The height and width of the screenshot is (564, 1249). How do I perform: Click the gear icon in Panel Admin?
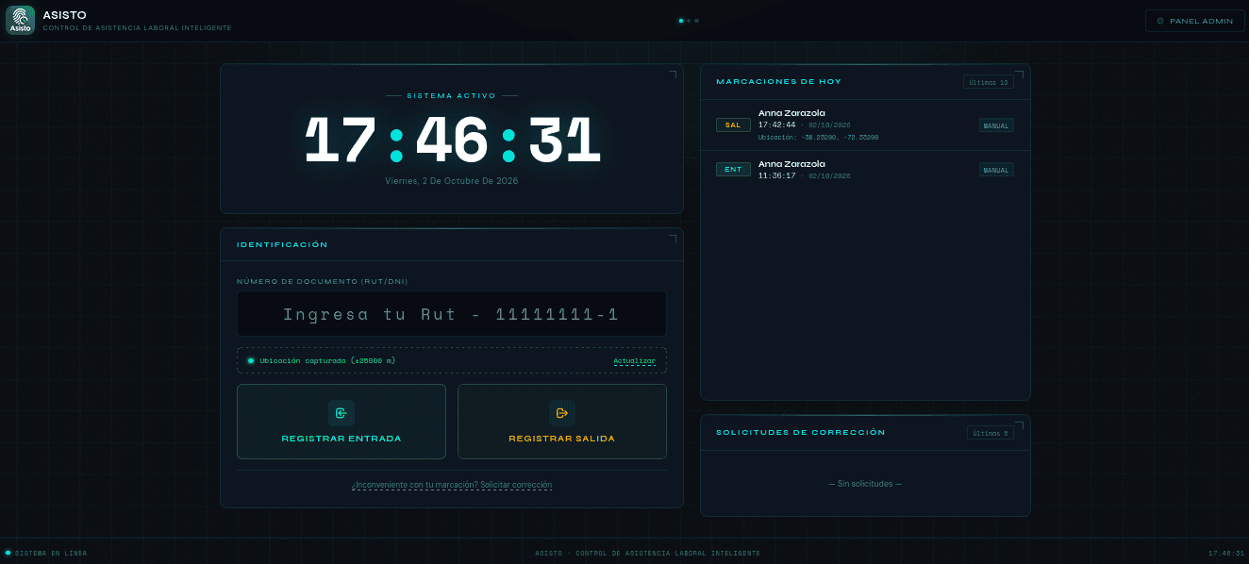click(1160, 21)
